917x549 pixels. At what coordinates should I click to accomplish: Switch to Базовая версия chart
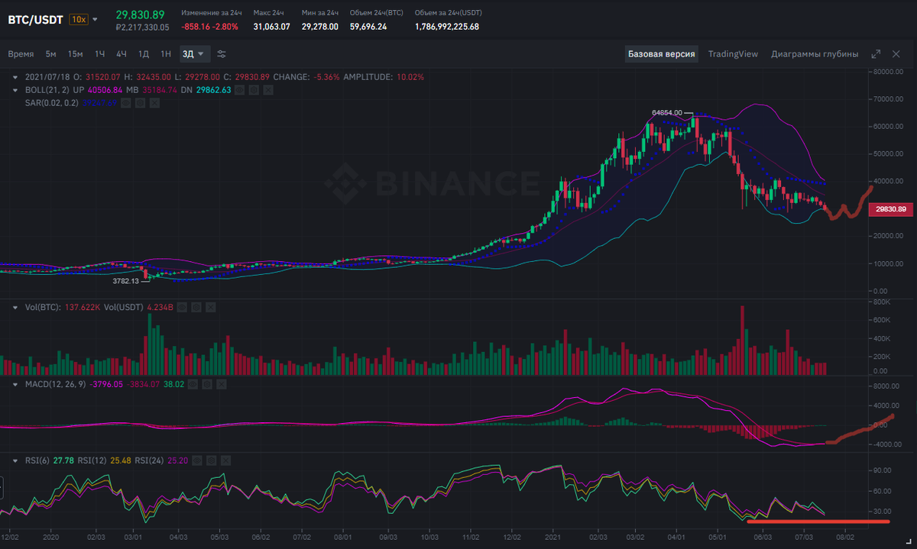click(662, 54)
